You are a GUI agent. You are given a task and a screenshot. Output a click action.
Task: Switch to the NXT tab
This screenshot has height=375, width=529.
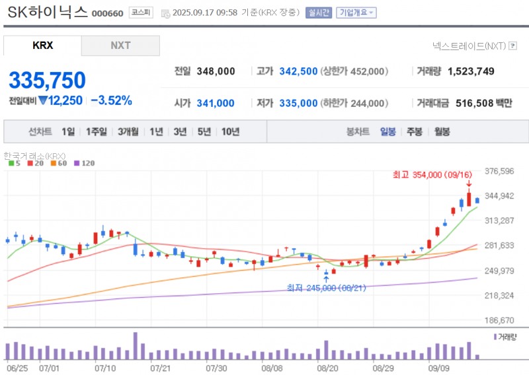tap(120, 46)
